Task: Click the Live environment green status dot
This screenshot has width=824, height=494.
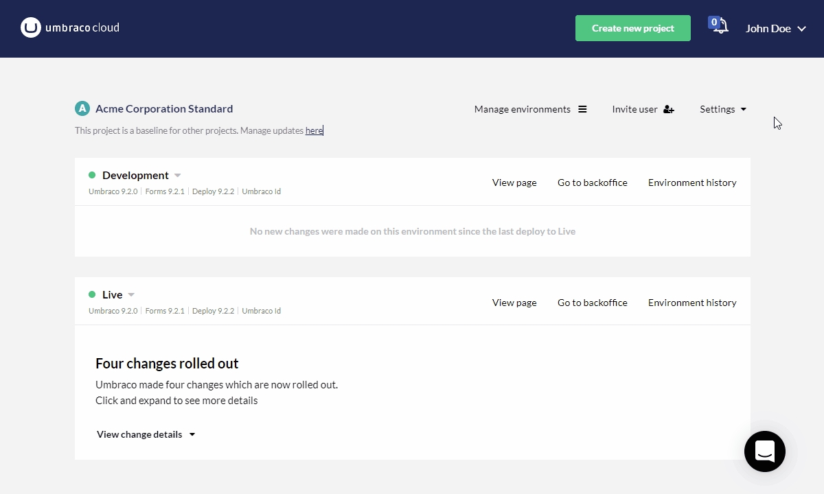Action: [92, 294]
